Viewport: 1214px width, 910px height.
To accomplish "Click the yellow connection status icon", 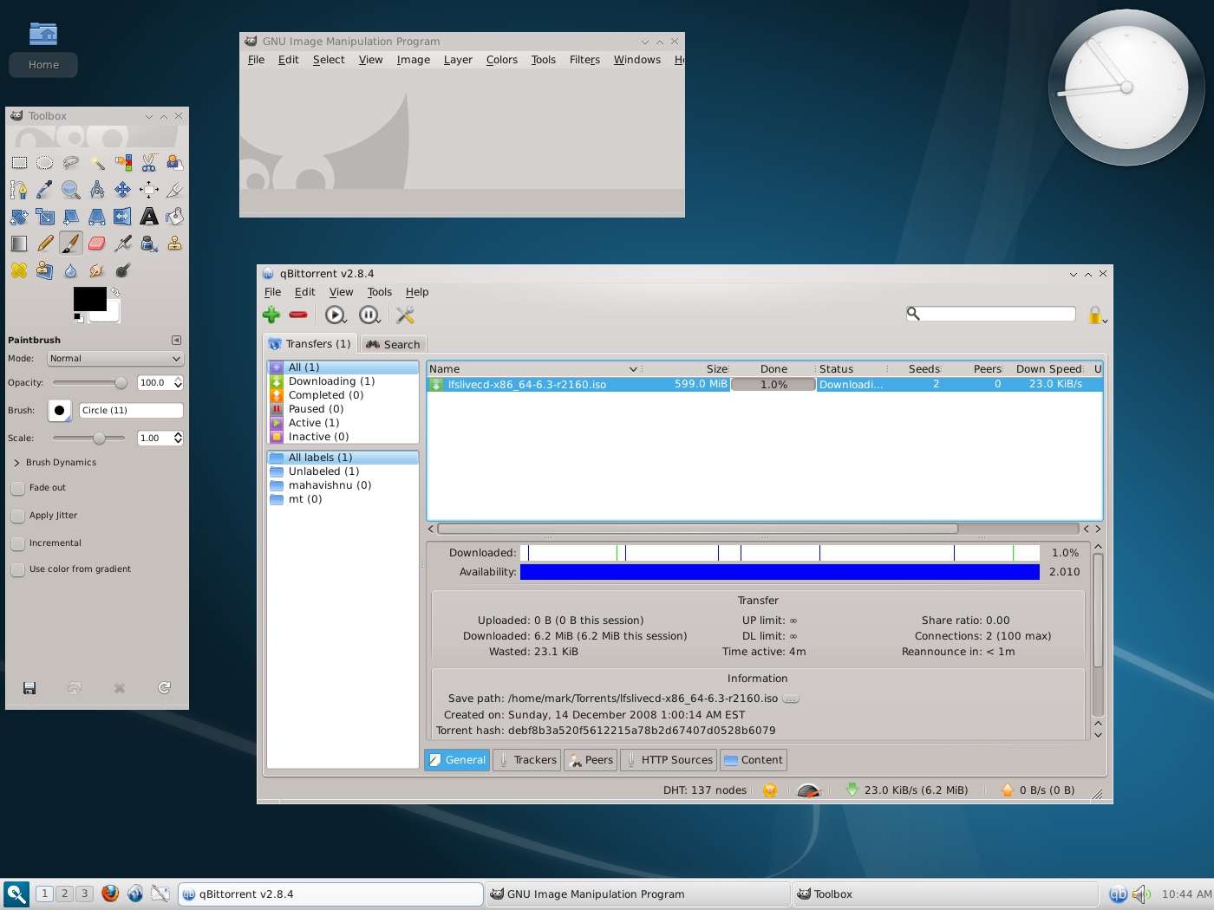I will tap(770, 790).
